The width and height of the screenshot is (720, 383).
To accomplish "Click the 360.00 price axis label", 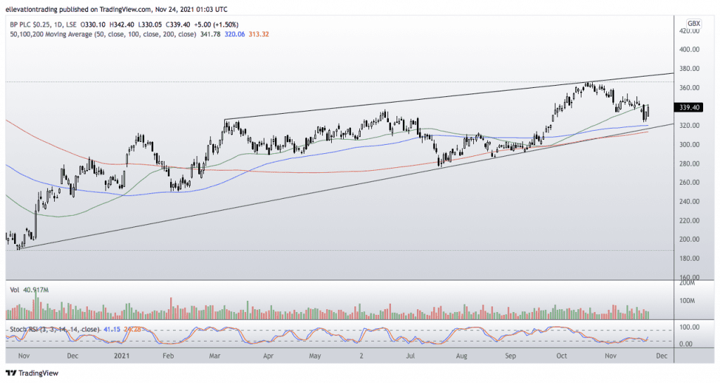I will pyautogui.click(x=689, y=88).
